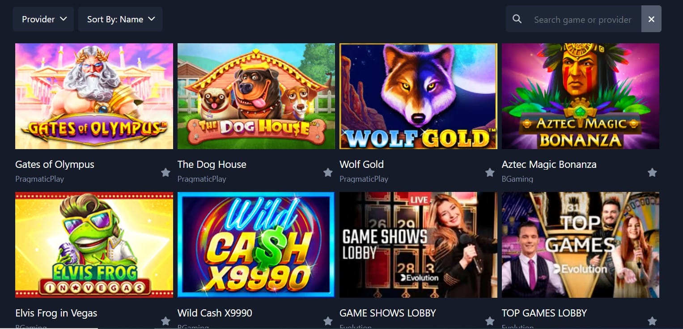Open the TOP GAMES LOBBY Evolution tile

(x=581, y=245)
